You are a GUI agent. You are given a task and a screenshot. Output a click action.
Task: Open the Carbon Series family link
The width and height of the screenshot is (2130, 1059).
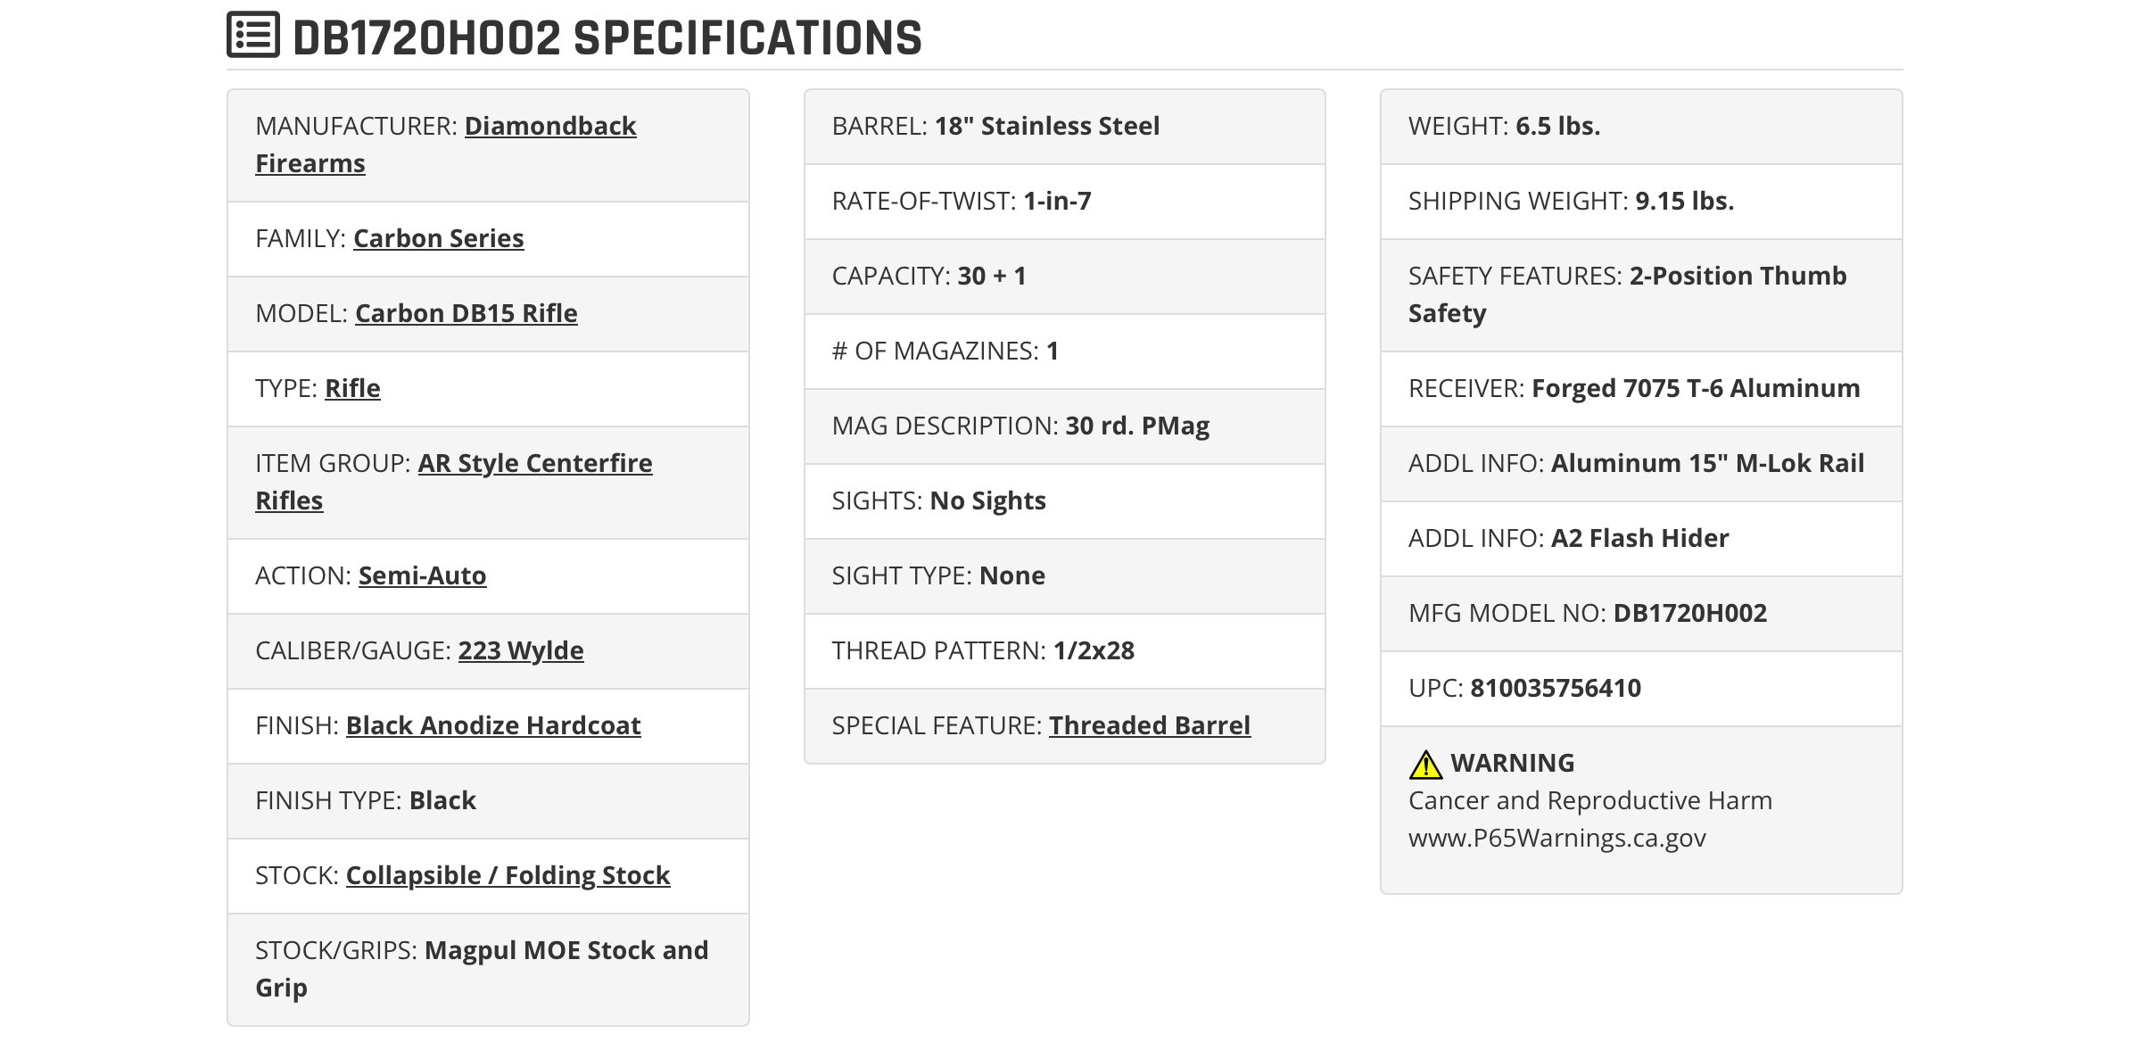tap(439, 238)
